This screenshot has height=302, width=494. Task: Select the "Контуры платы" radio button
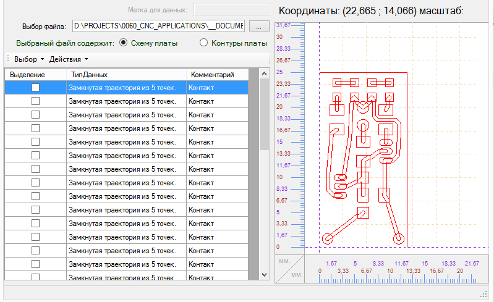click(x=203, y=43)
